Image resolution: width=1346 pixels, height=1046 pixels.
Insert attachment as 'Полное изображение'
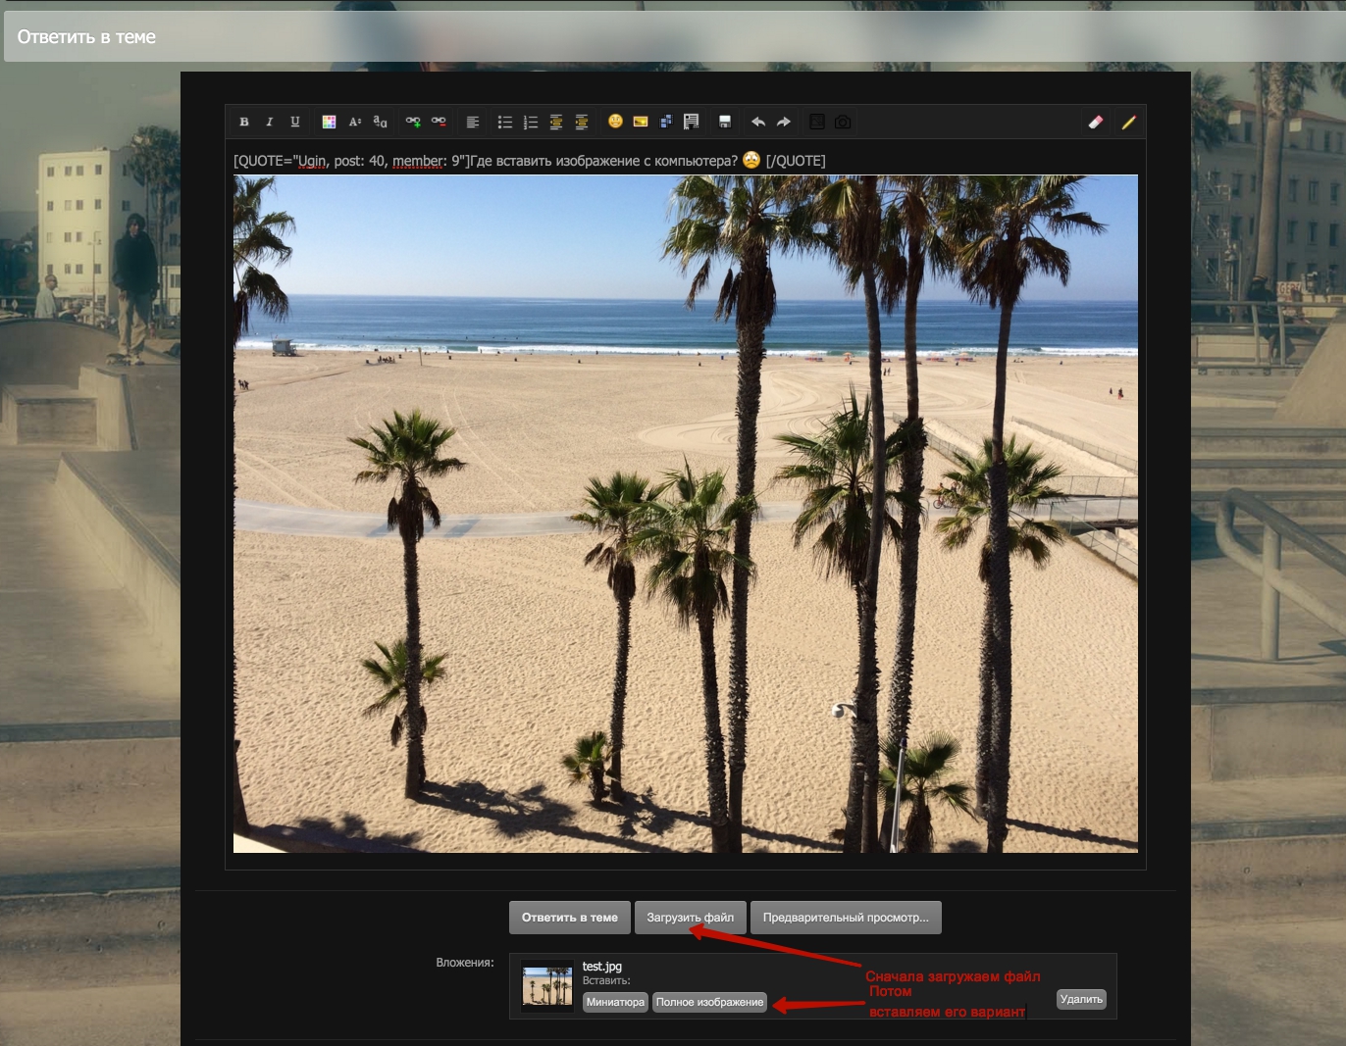(x=709, y=1002)
